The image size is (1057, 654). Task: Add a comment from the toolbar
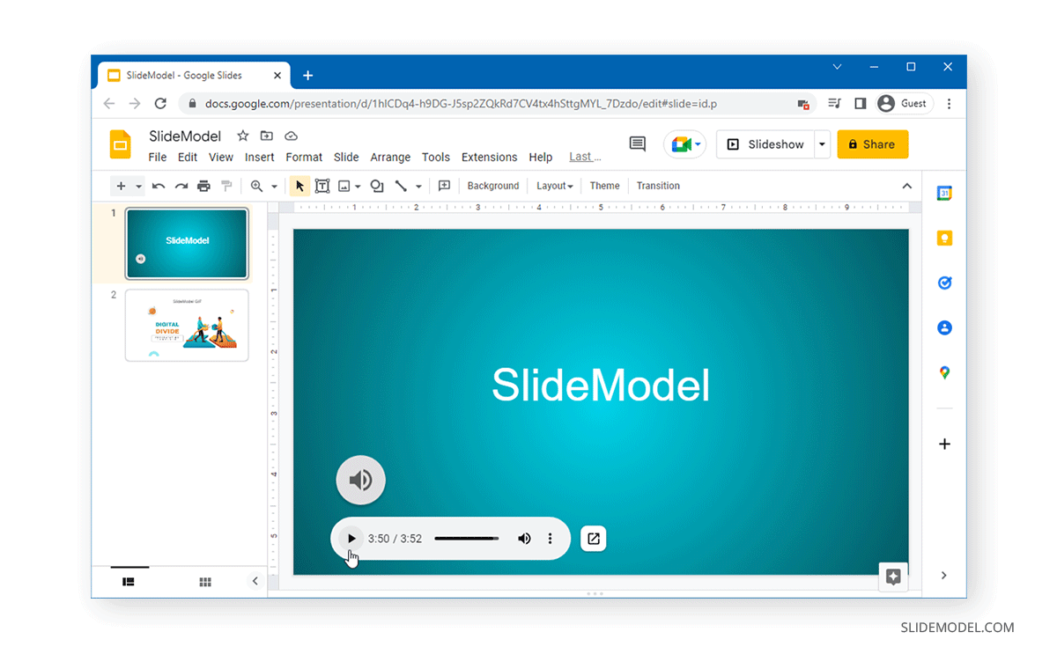coord(444,186)
